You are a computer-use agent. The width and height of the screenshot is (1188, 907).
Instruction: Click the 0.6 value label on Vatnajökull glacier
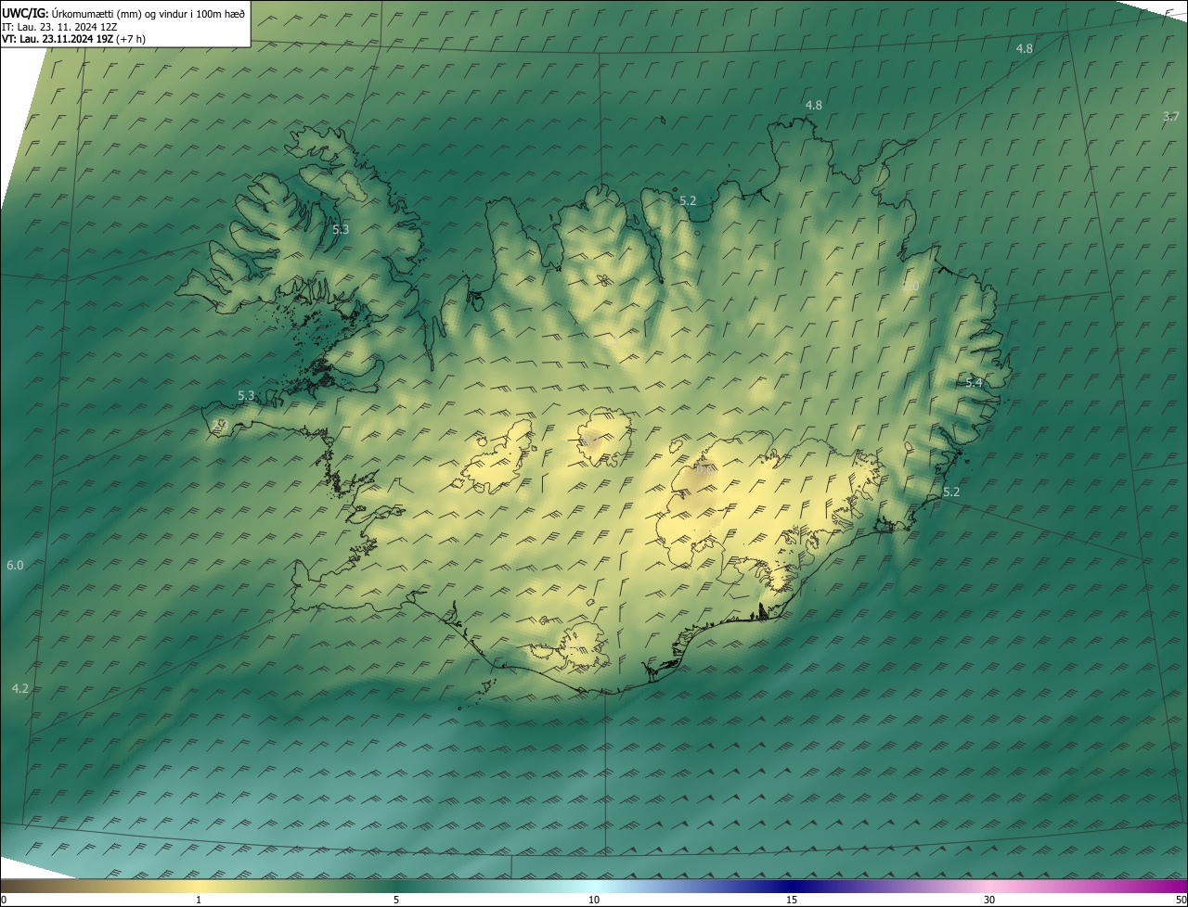click(703, 469)
